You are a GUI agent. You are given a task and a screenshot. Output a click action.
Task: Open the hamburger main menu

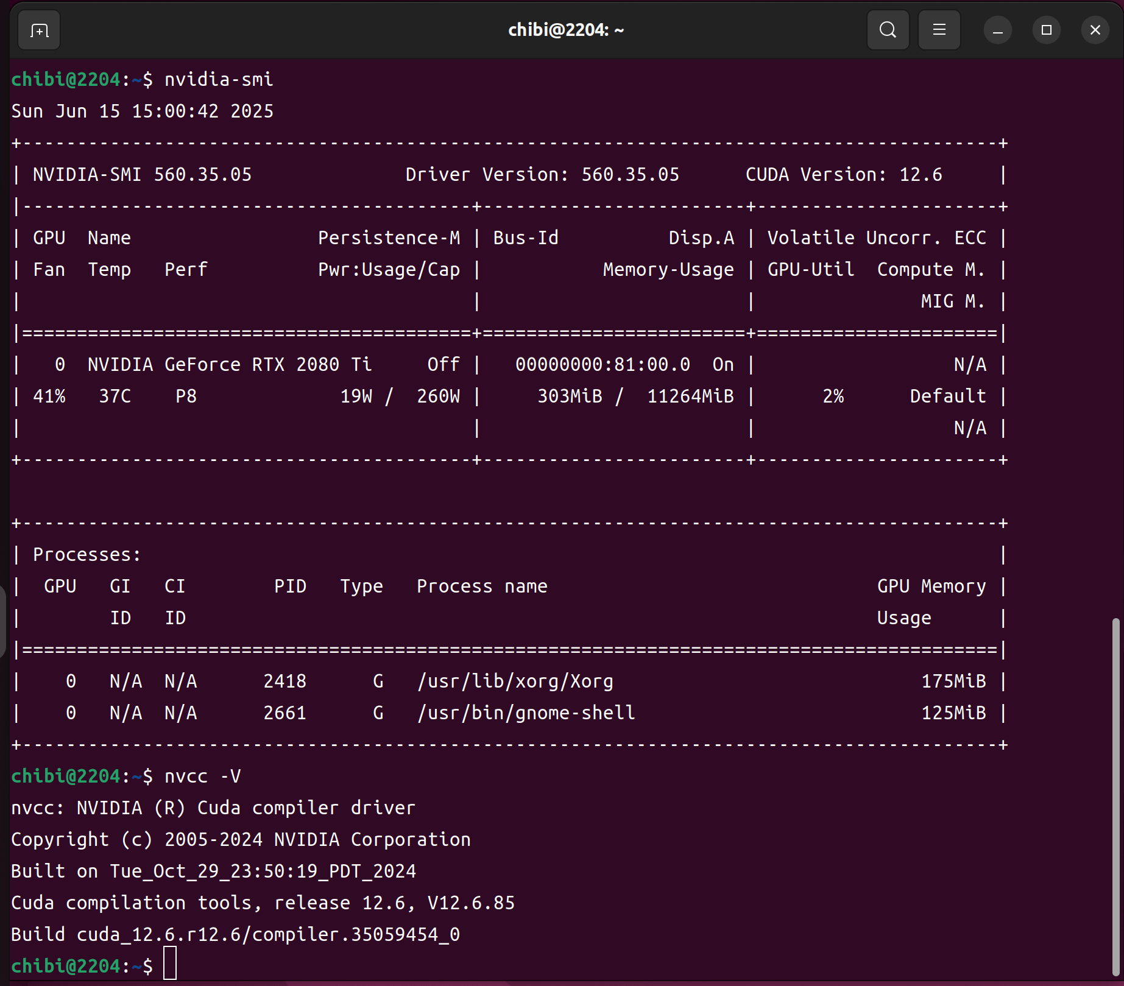[x=939, y=30]
